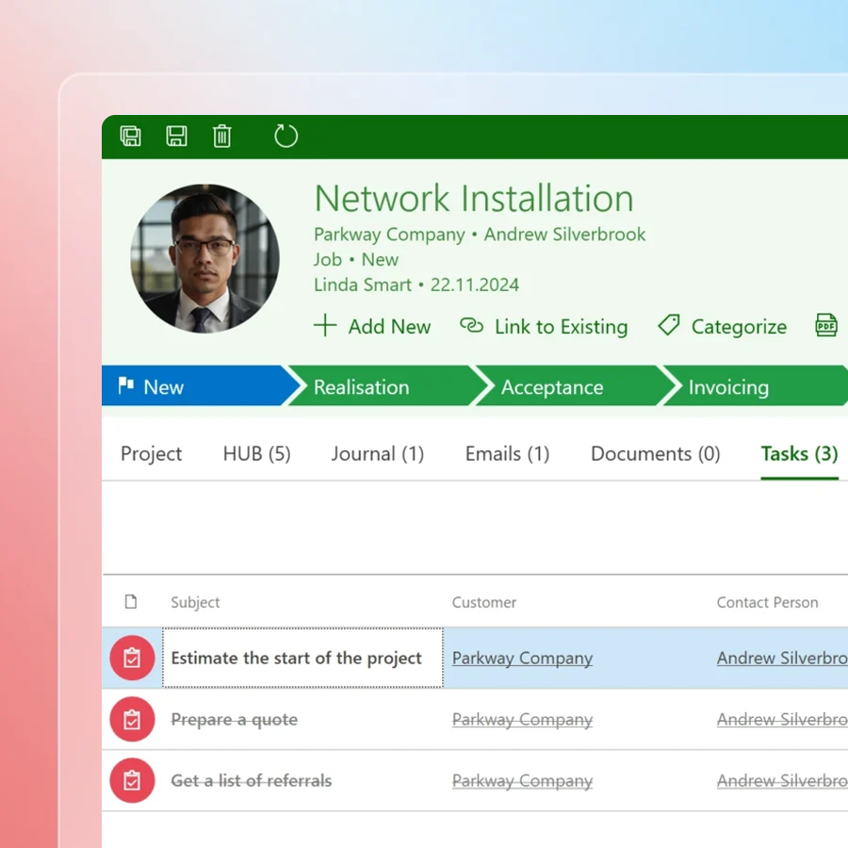Click the contact profile photo
Image resolution: width=848 pixels, height=848 pixels.
[x=205, y=258]
